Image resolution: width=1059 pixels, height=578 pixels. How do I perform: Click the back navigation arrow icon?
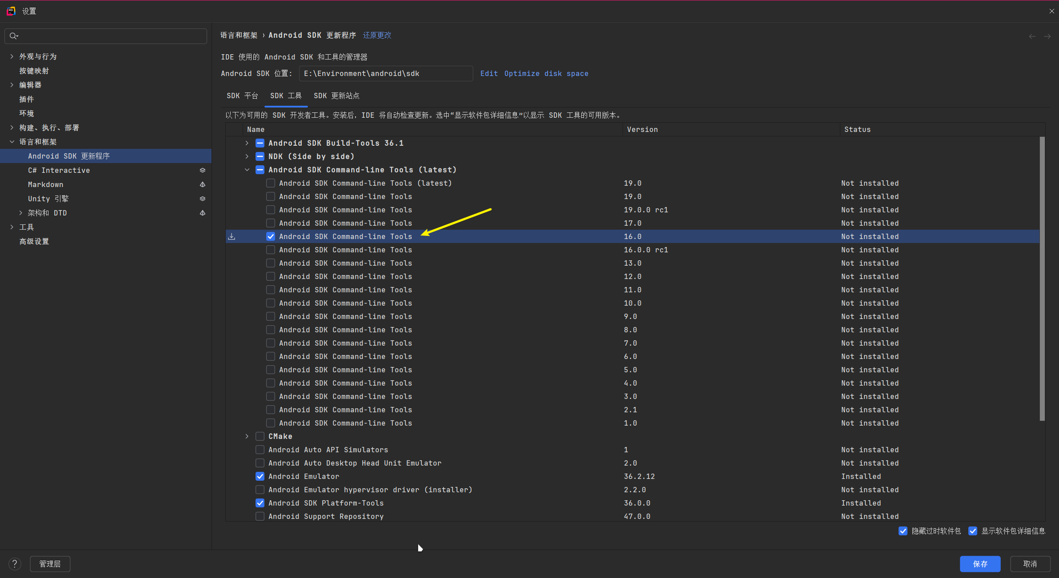1032,36
